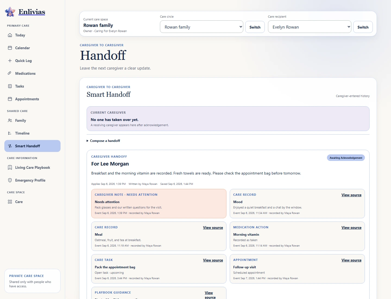The height and width of the screenshot is (299, 391).
Task: Click the Family people icon
Action: pyautogui.click(x=10, y=120)
